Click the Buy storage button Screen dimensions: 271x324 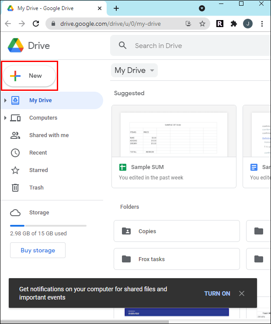point(38,250)
